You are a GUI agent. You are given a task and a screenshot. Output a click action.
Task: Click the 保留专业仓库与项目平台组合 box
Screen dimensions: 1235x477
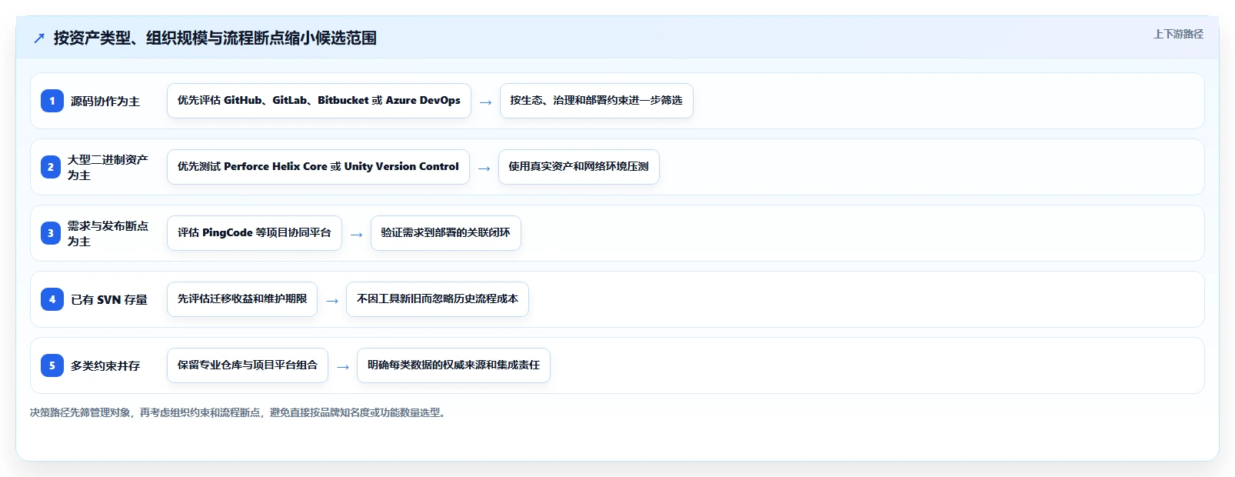pos(248,365)
